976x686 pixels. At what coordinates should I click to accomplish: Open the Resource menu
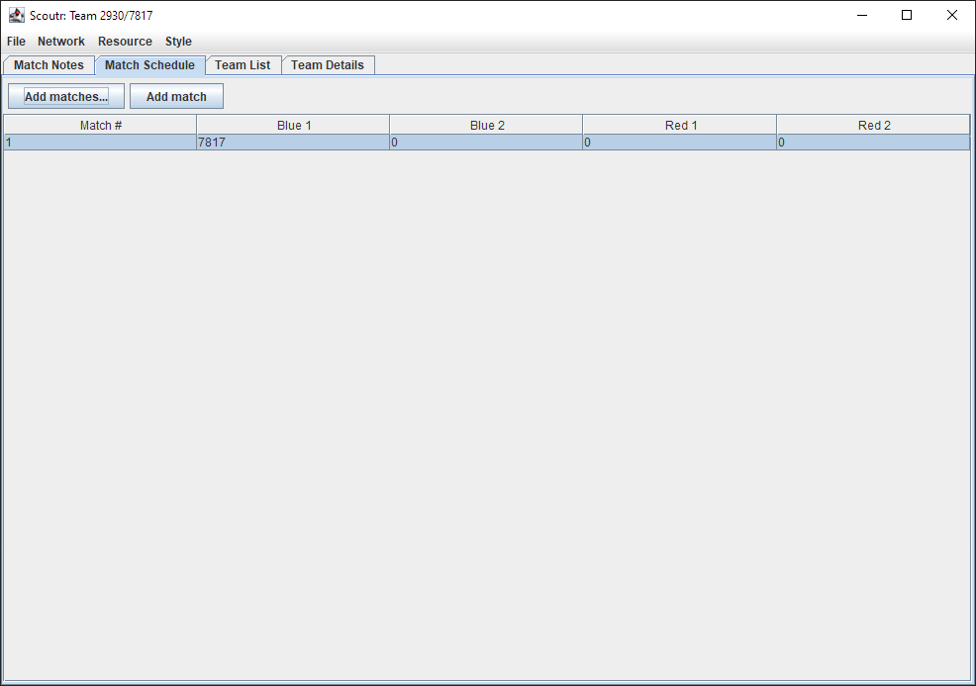pos(125,42)
